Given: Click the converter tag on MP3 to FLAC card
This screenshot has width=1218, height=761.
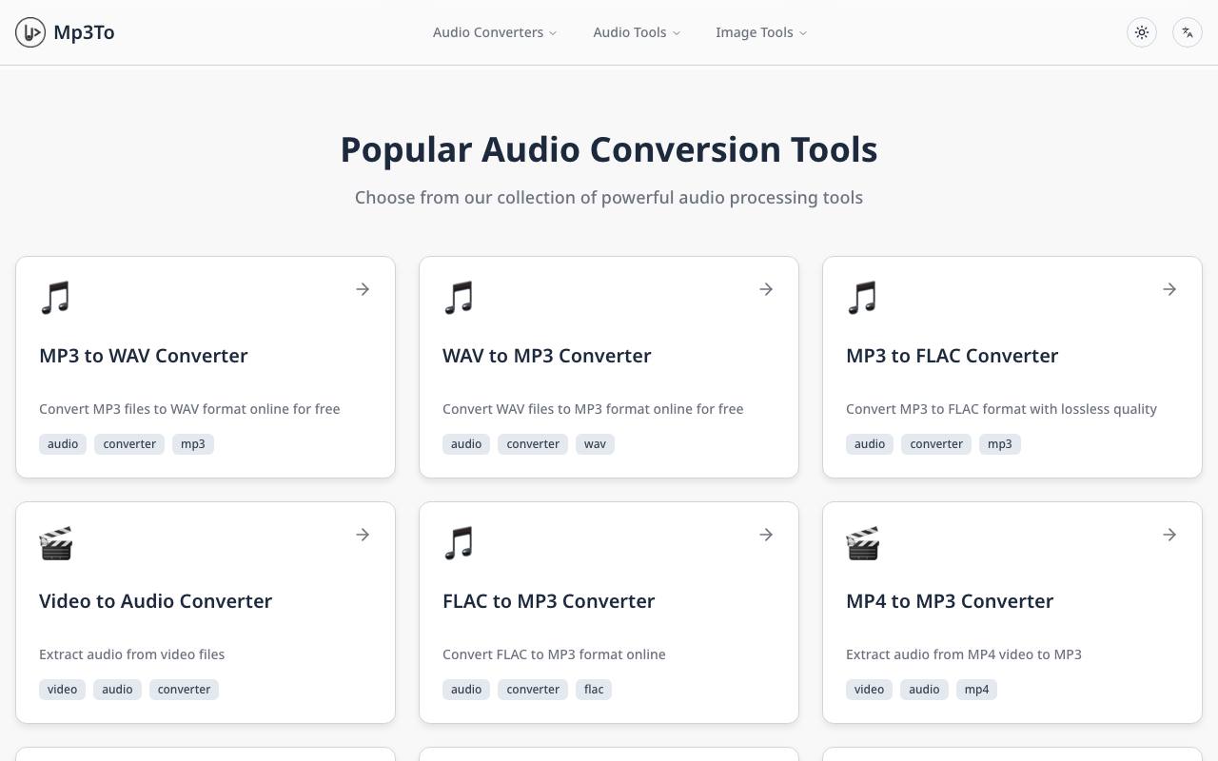Looking at the screenshot, I should (x=936, y=444).
